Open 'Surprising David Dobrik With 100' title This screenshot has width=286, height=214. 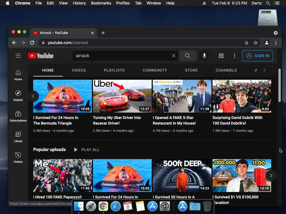[237, 120]
